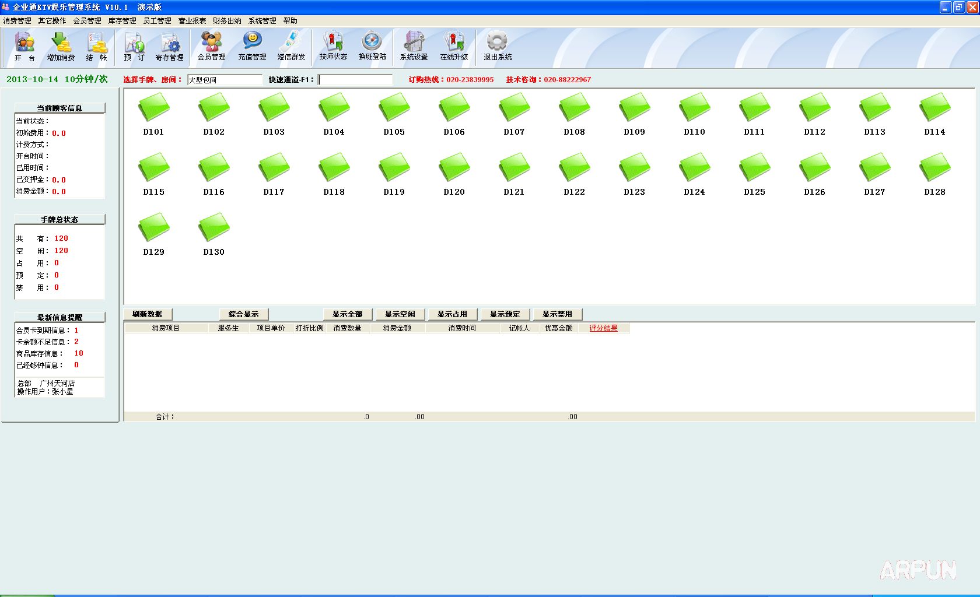
Task: Click the 系统设置 system settings icon
Action: 414,47
